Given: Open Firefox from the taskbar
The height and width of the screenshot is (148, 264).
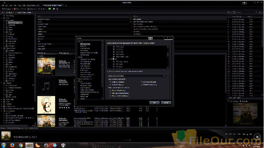Looking at the screenshot, I should (x=12, y=145).
